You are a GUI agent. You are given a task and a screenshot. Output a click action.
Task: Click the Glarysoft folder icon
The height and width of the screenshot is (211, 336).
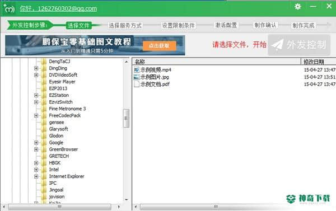pos(44,129)
